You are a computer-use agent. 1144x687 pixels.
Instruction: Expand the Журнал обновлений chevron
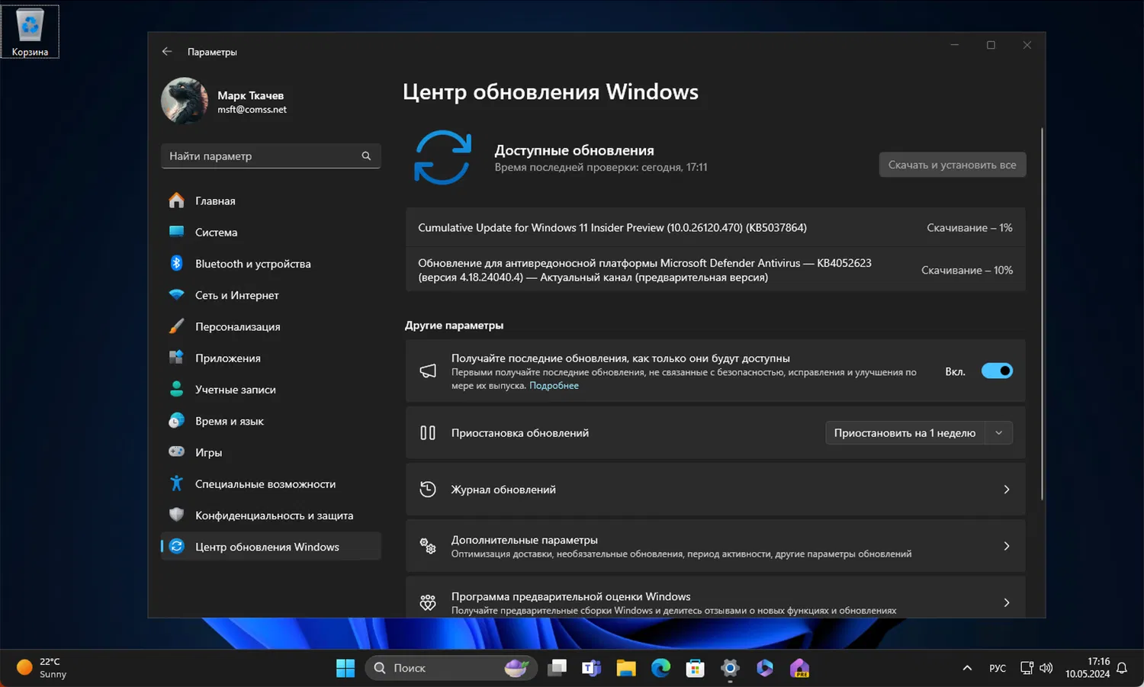(x=1007, y=490)
